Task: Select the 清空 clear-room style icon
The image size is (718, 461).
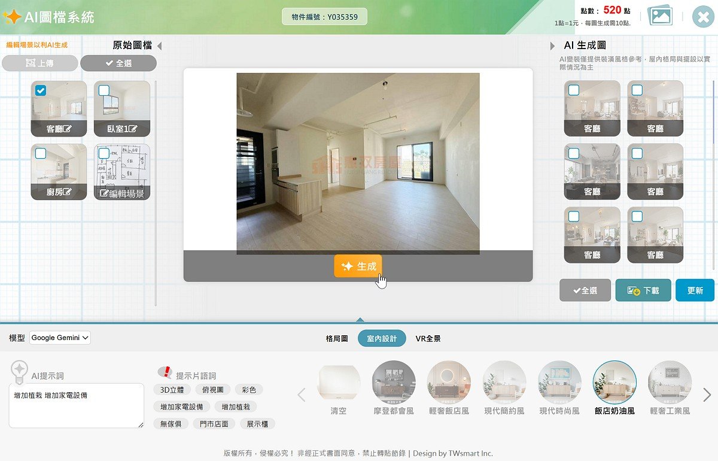Action: click(339, 383)
